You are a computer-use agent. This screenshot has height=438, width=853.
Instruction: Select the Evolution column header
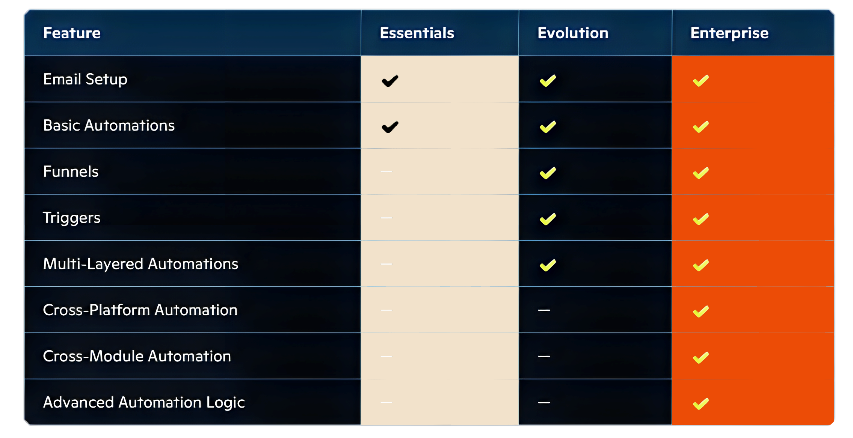pos(573,33)
